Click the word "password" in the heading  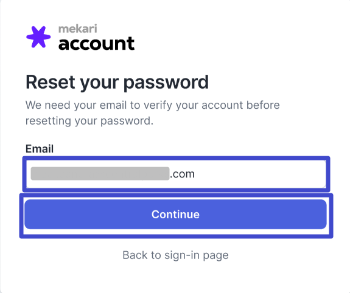pyautogui.click(x=166, y=83)
